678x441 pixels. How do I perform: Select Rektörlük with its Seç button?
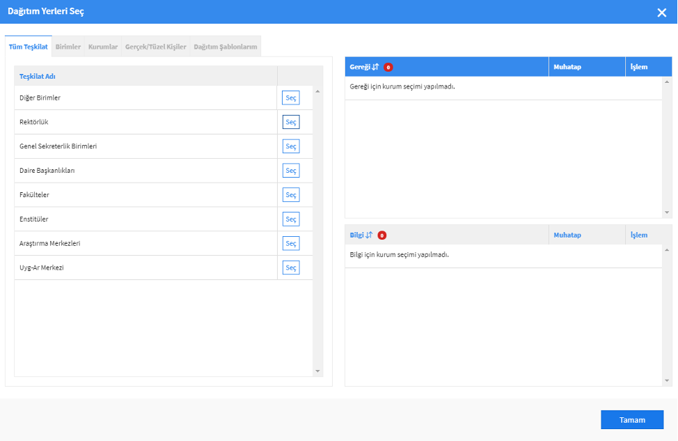click(291, 122)
